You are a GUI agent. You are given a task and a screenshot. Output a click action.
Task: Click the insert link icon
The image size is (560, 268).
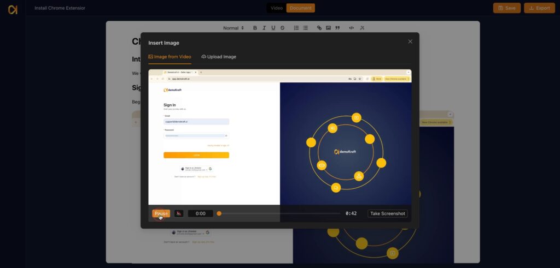coord(319,28)
